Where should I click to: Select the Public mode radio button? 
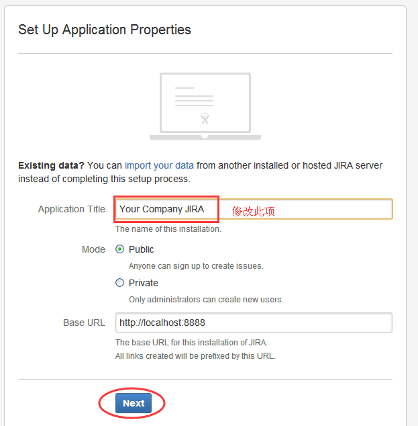120,249
